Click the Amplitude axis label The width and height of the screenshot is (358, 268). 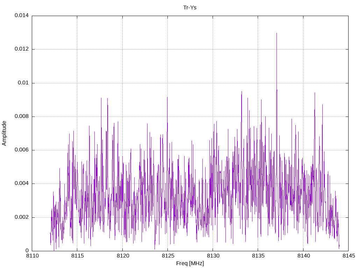click(4, 133)
